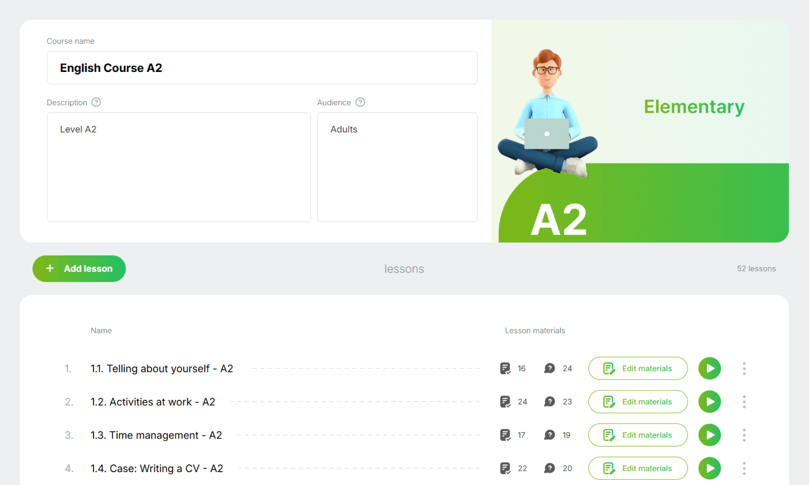Click the exercises count icon for lesson 1.1
The height and width of the screenshot is (485, 809).
point(505,368)
